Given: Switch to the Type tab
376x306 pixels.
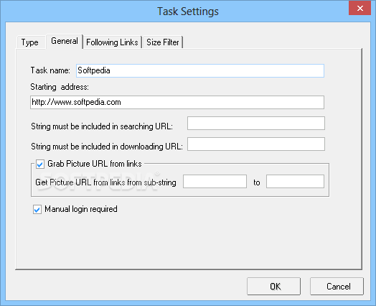Looking at the screenshot, I should (x=30, y=42).
